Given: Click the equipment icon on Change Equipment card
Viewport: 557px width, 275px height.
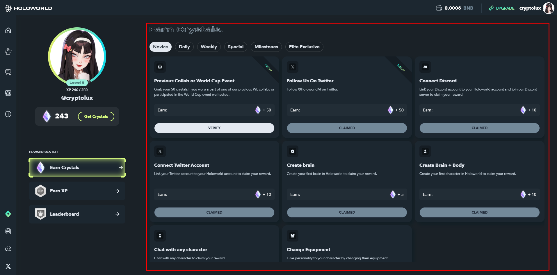Looking at the screenshot, I should click(x=293, y=236).
